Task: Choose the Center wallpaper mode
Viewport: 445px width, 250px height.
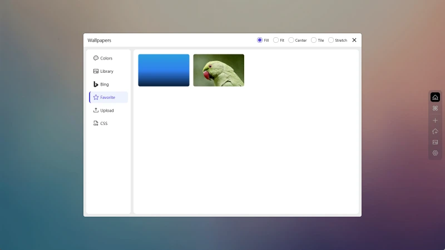Action: (291, 40)
